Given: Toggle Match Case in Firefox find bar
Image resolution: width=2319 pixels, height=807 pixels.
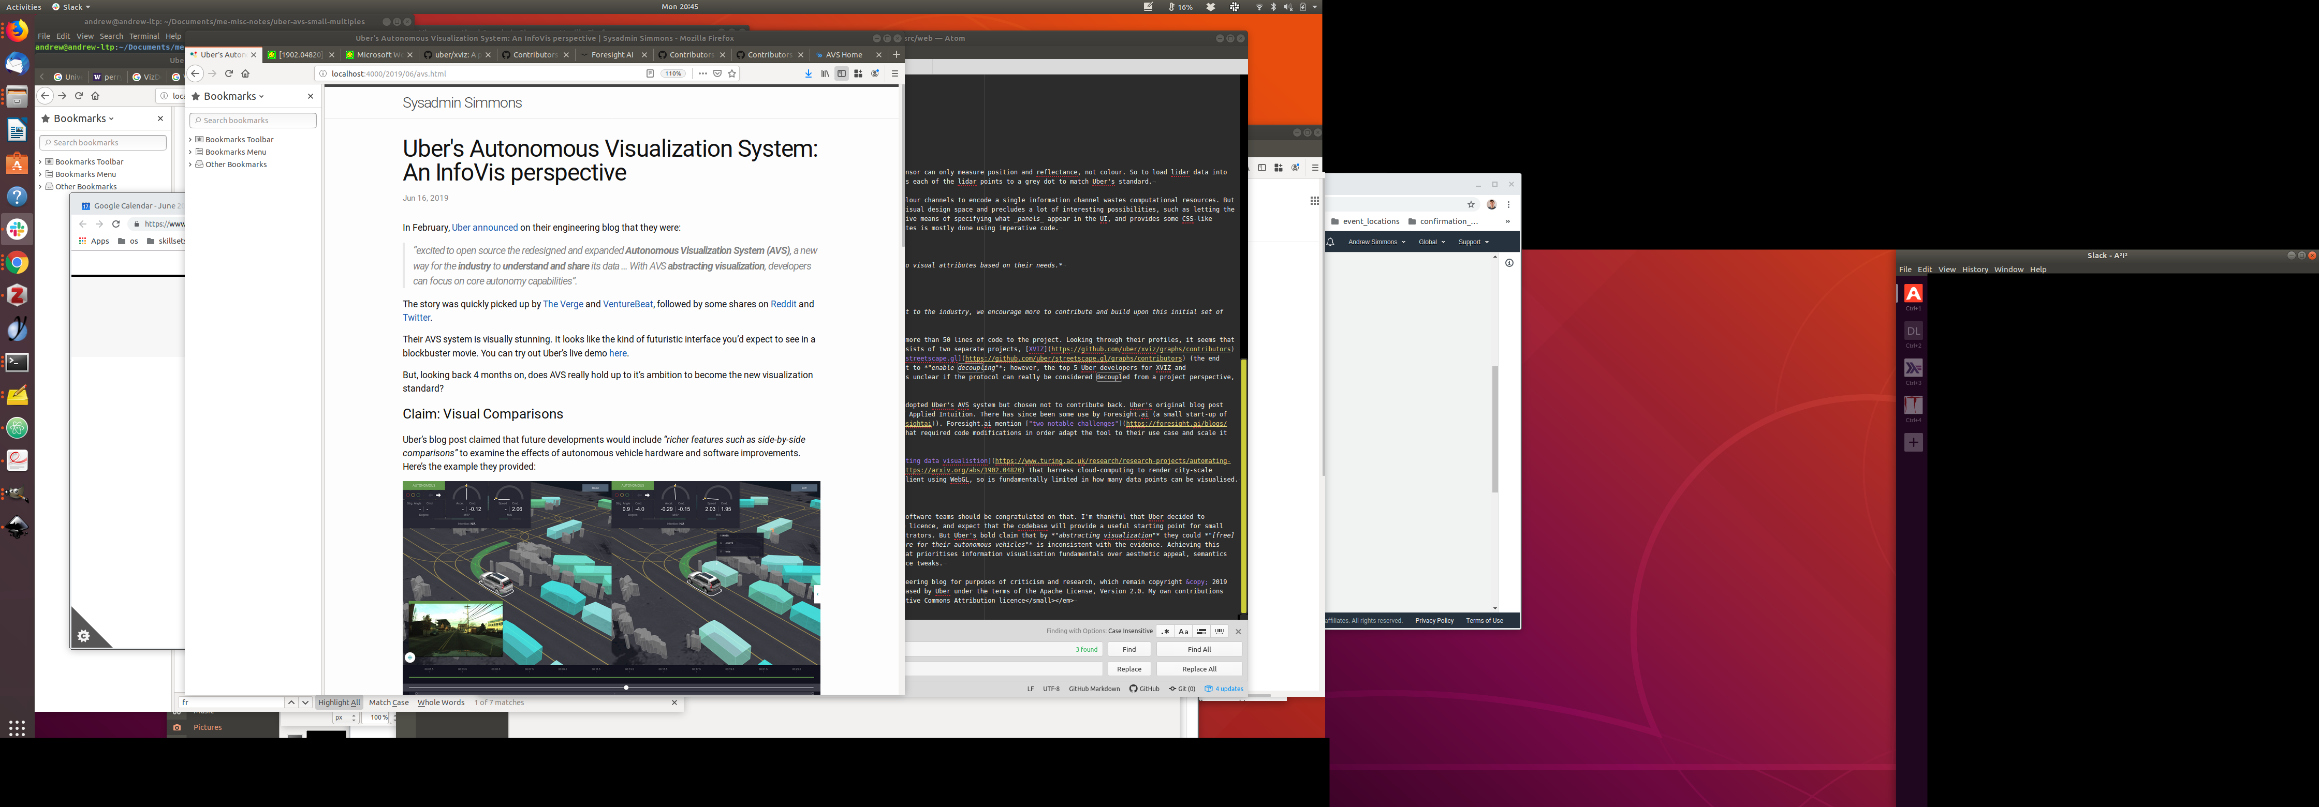Looking at the screenshot, I should (388, 703).
